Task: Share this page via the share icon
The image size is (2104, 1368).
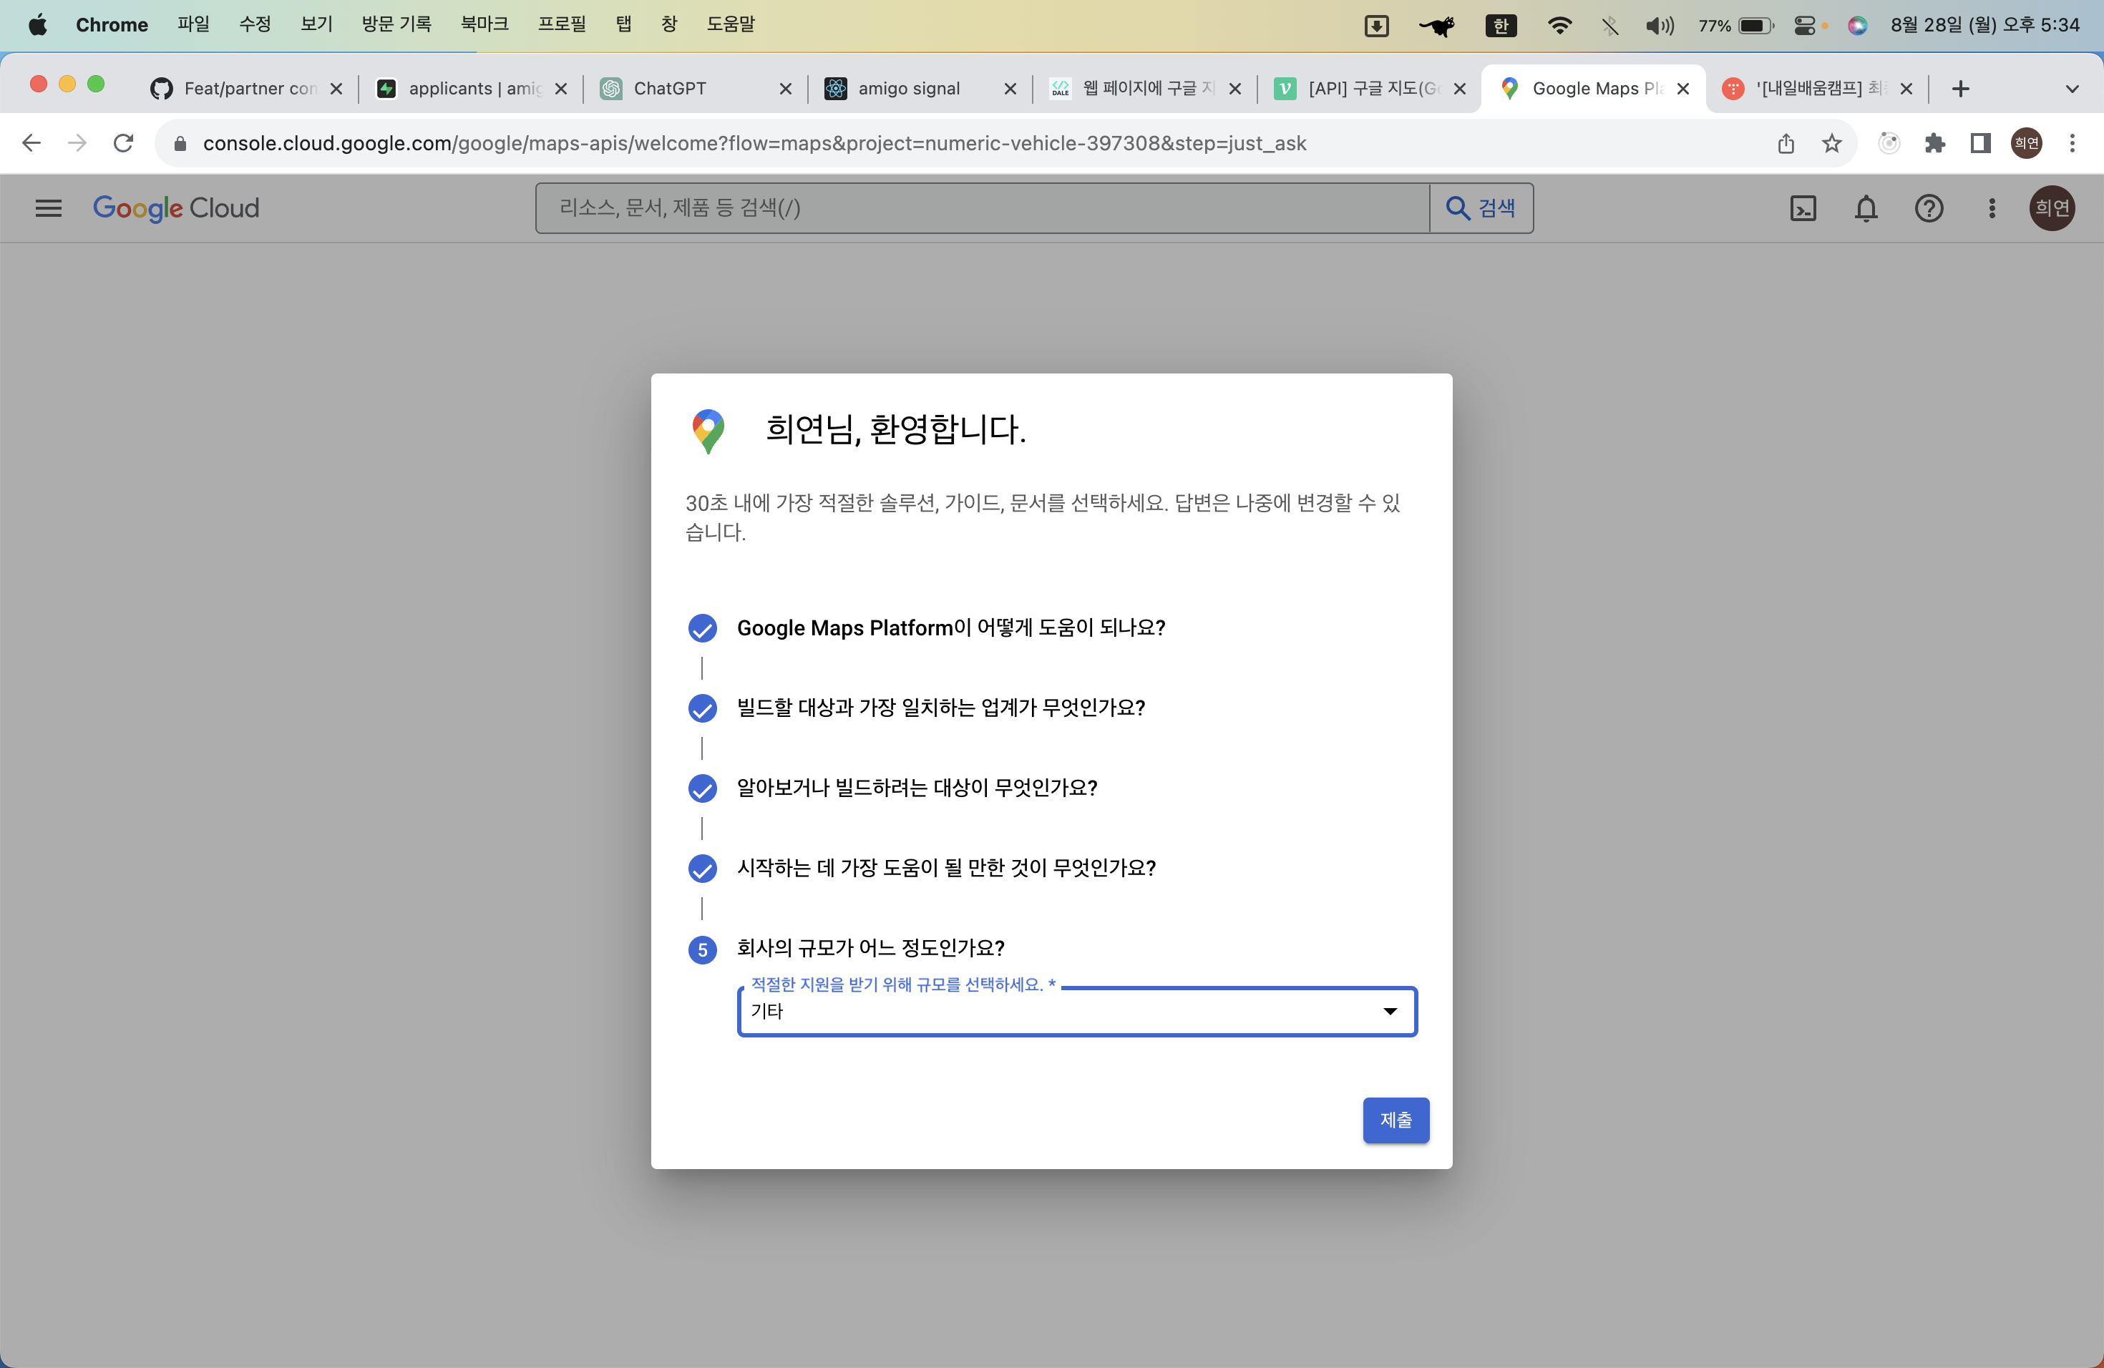Action: pos(1785,143)
